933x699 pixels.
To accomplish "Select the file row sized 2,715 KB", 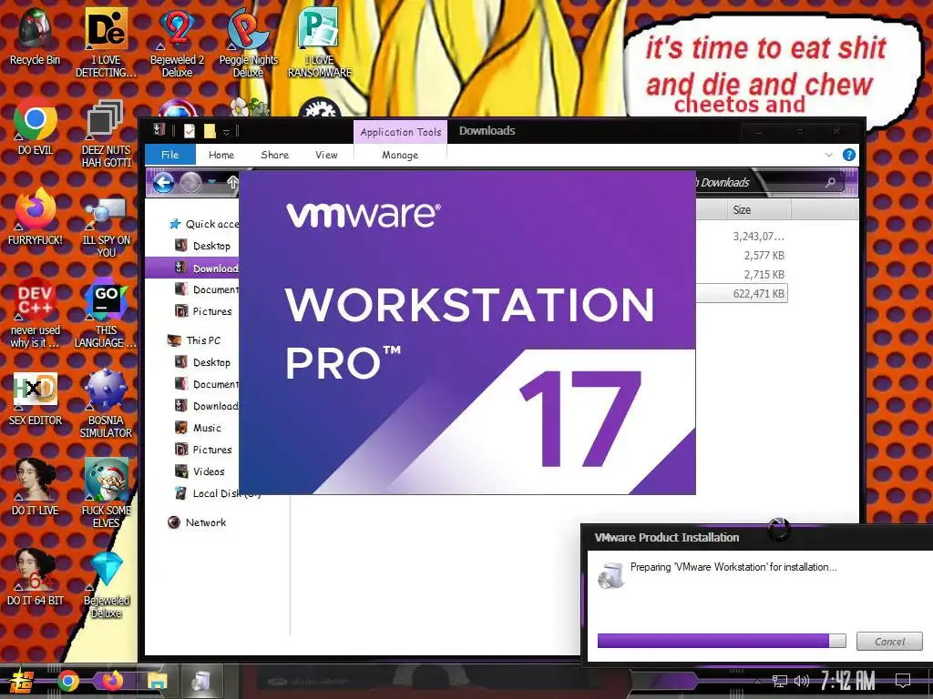I will pos(742,275).
